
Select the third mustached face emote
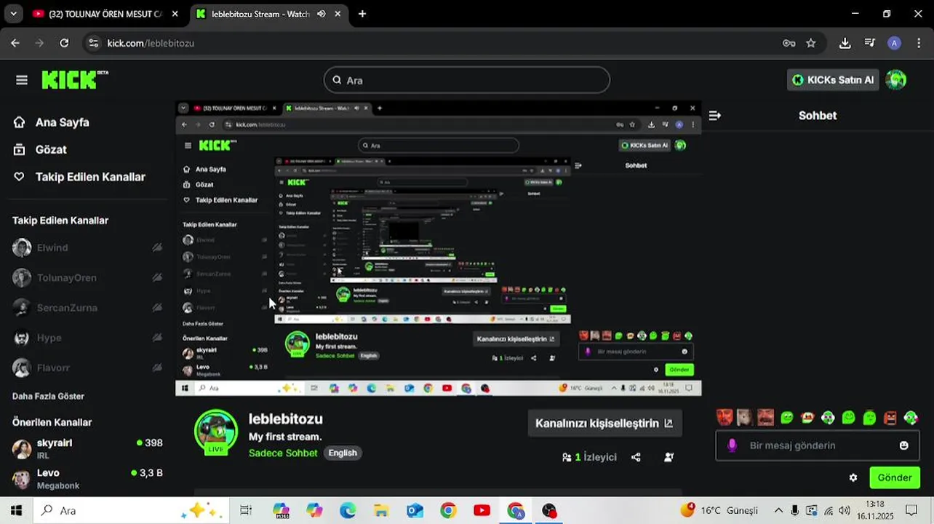[x=765, y=417]
